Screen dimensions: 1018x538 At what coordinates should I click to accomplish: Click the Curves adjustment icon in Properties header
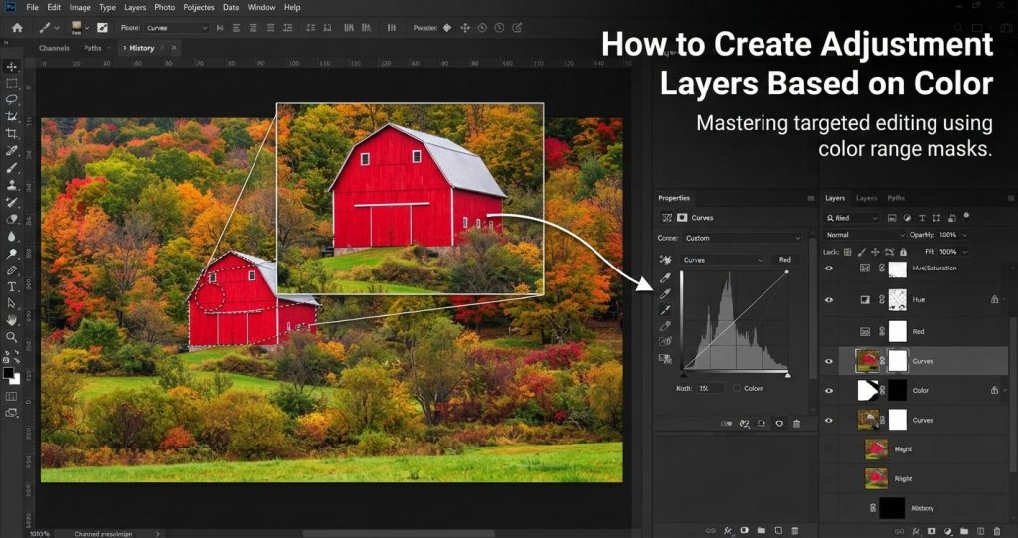tap(667, 218)
